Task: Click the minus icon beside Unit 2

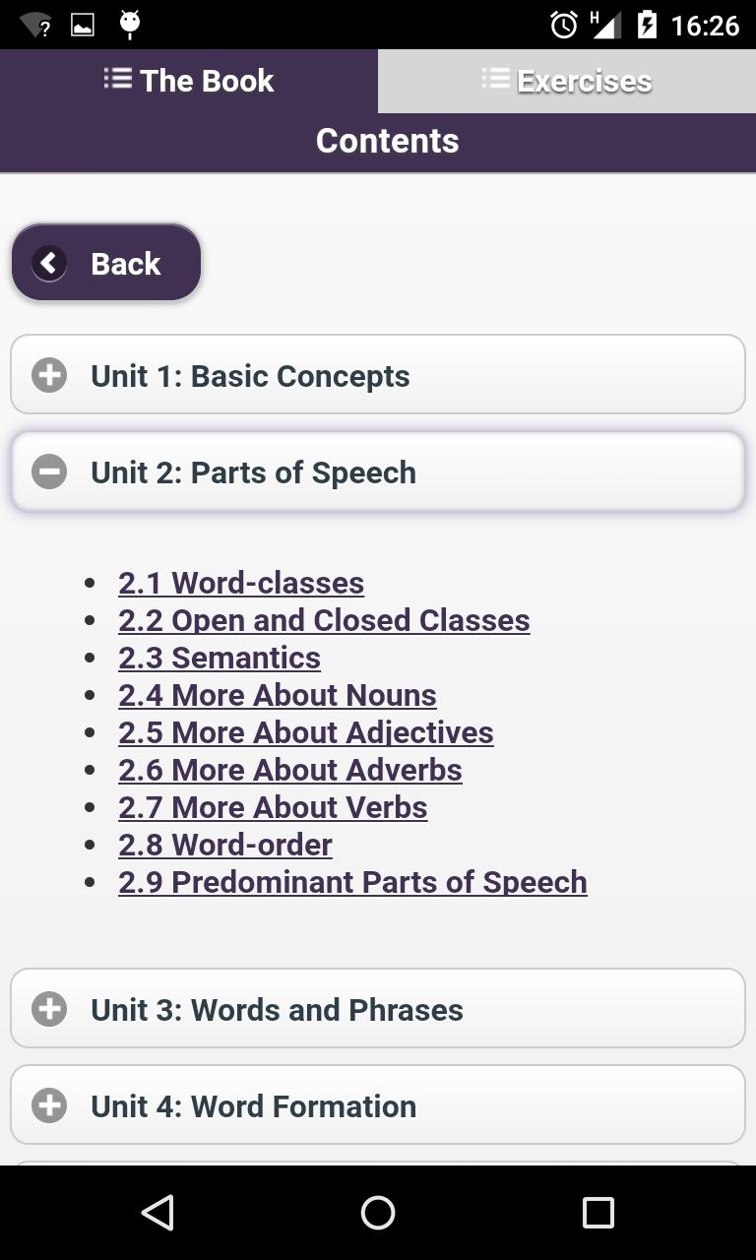Action: [x=49, y=472]
